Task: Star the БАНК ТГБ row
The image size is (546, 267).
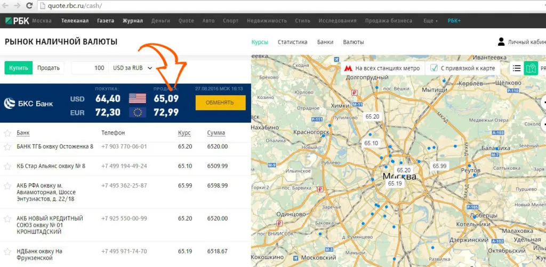Action: click(7, 147)
